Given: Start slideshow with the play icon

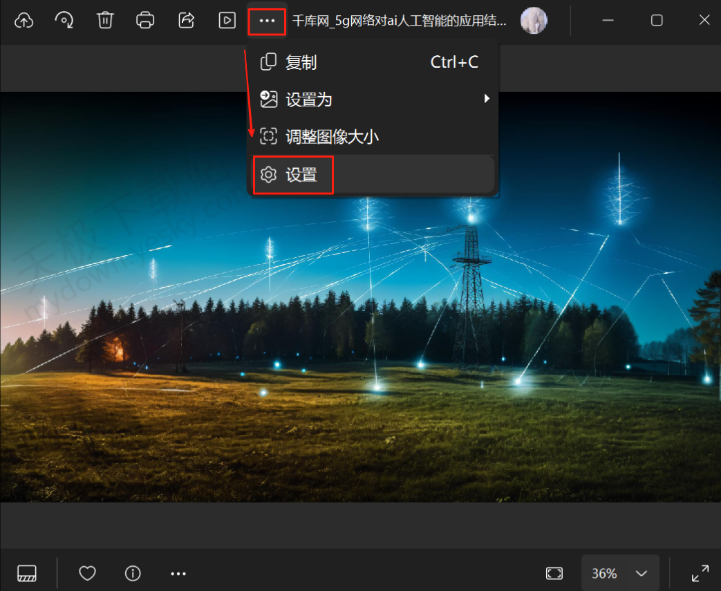Looking at the screenshot, I should point(227,21).
